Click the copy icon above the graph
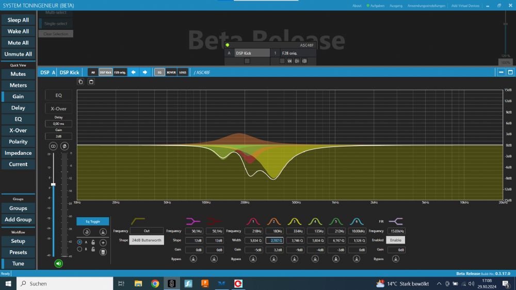 (80, 82)
